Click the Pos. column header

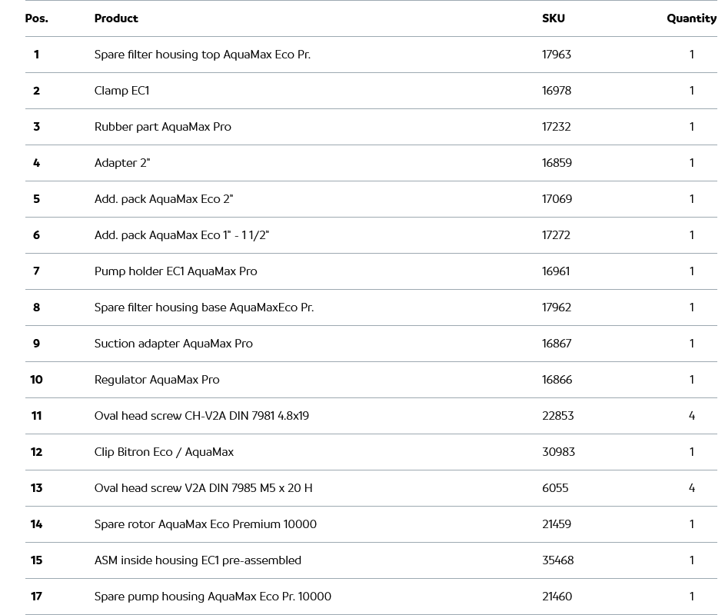click(36, 18)
